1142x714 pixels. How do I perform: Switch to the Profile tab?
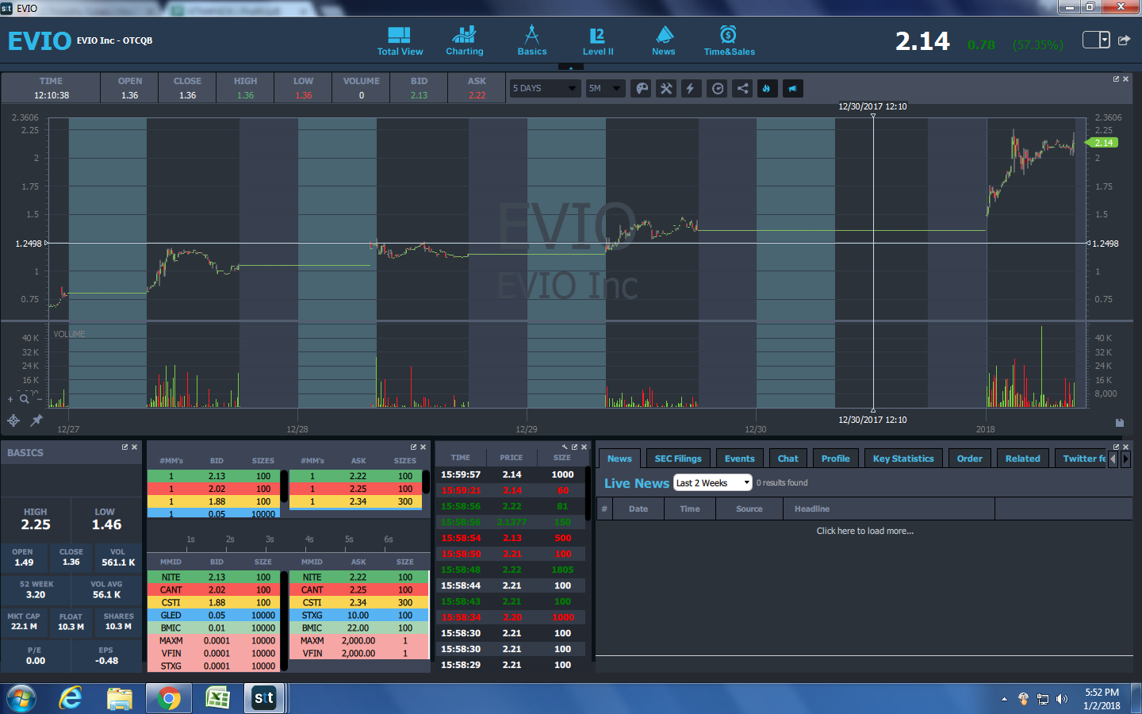tap(836, 459)
